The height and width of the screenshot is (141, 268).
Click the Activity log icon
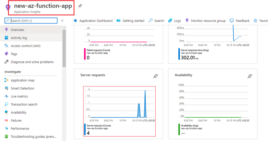6,38
